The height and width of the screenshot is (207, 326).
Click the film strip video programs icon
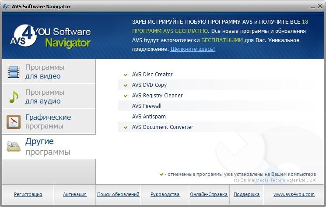pos(14,72)
